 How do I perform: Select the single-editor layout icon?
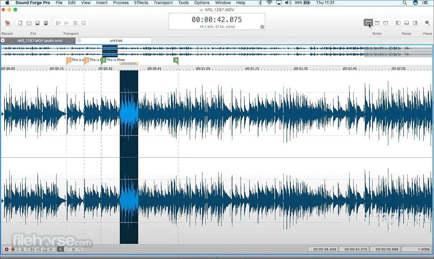tap(368, 23)
